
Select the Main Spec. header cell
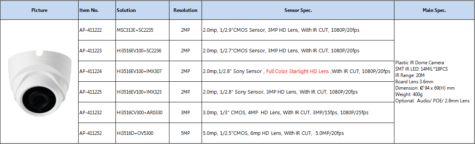click(x=435, y=10)
